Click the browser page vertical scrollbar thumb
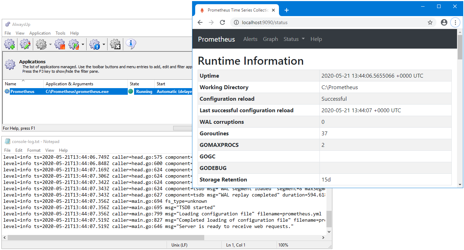464x250 pixels. tap(460, 47)
